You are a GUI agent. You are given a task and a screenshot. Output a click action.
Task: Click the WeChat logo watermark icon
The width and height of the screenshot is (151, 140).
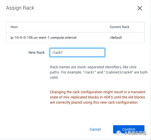coord(119,133)
